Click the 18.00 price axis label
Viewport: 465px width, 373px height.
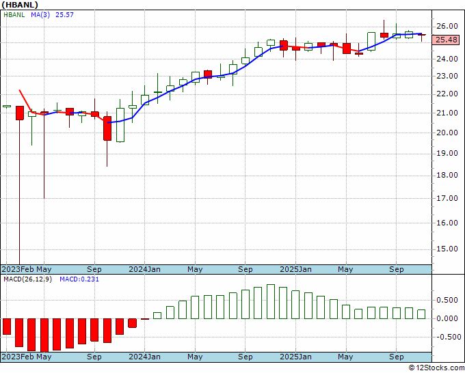[x=447, y=175]
